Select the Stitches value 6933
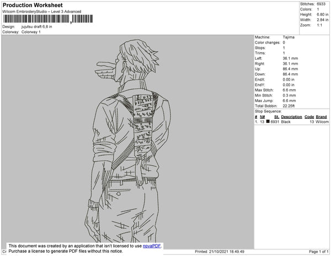Screen dimensions: 331x256 (x=321, y=4)
